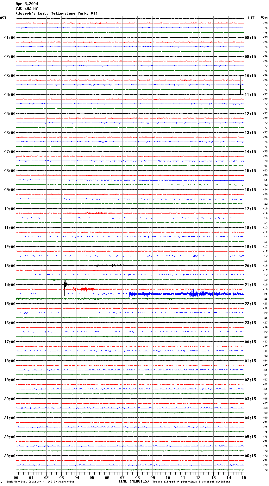Select minute 13 on the bottom axis

point(213,477)
